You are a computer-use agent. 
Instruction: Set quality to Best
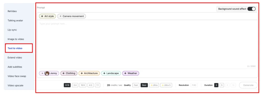[x=144, y=85]
